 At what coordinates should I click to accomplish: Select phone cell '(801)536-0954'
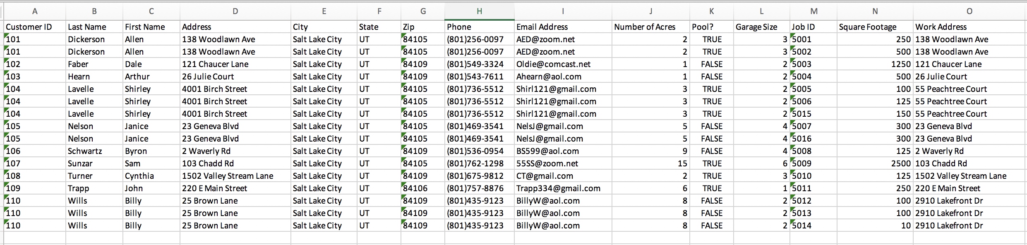coord(480,151)
